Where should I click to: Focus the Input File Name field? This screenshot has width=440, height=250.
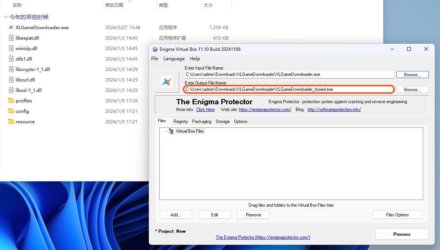coord(289,74)
